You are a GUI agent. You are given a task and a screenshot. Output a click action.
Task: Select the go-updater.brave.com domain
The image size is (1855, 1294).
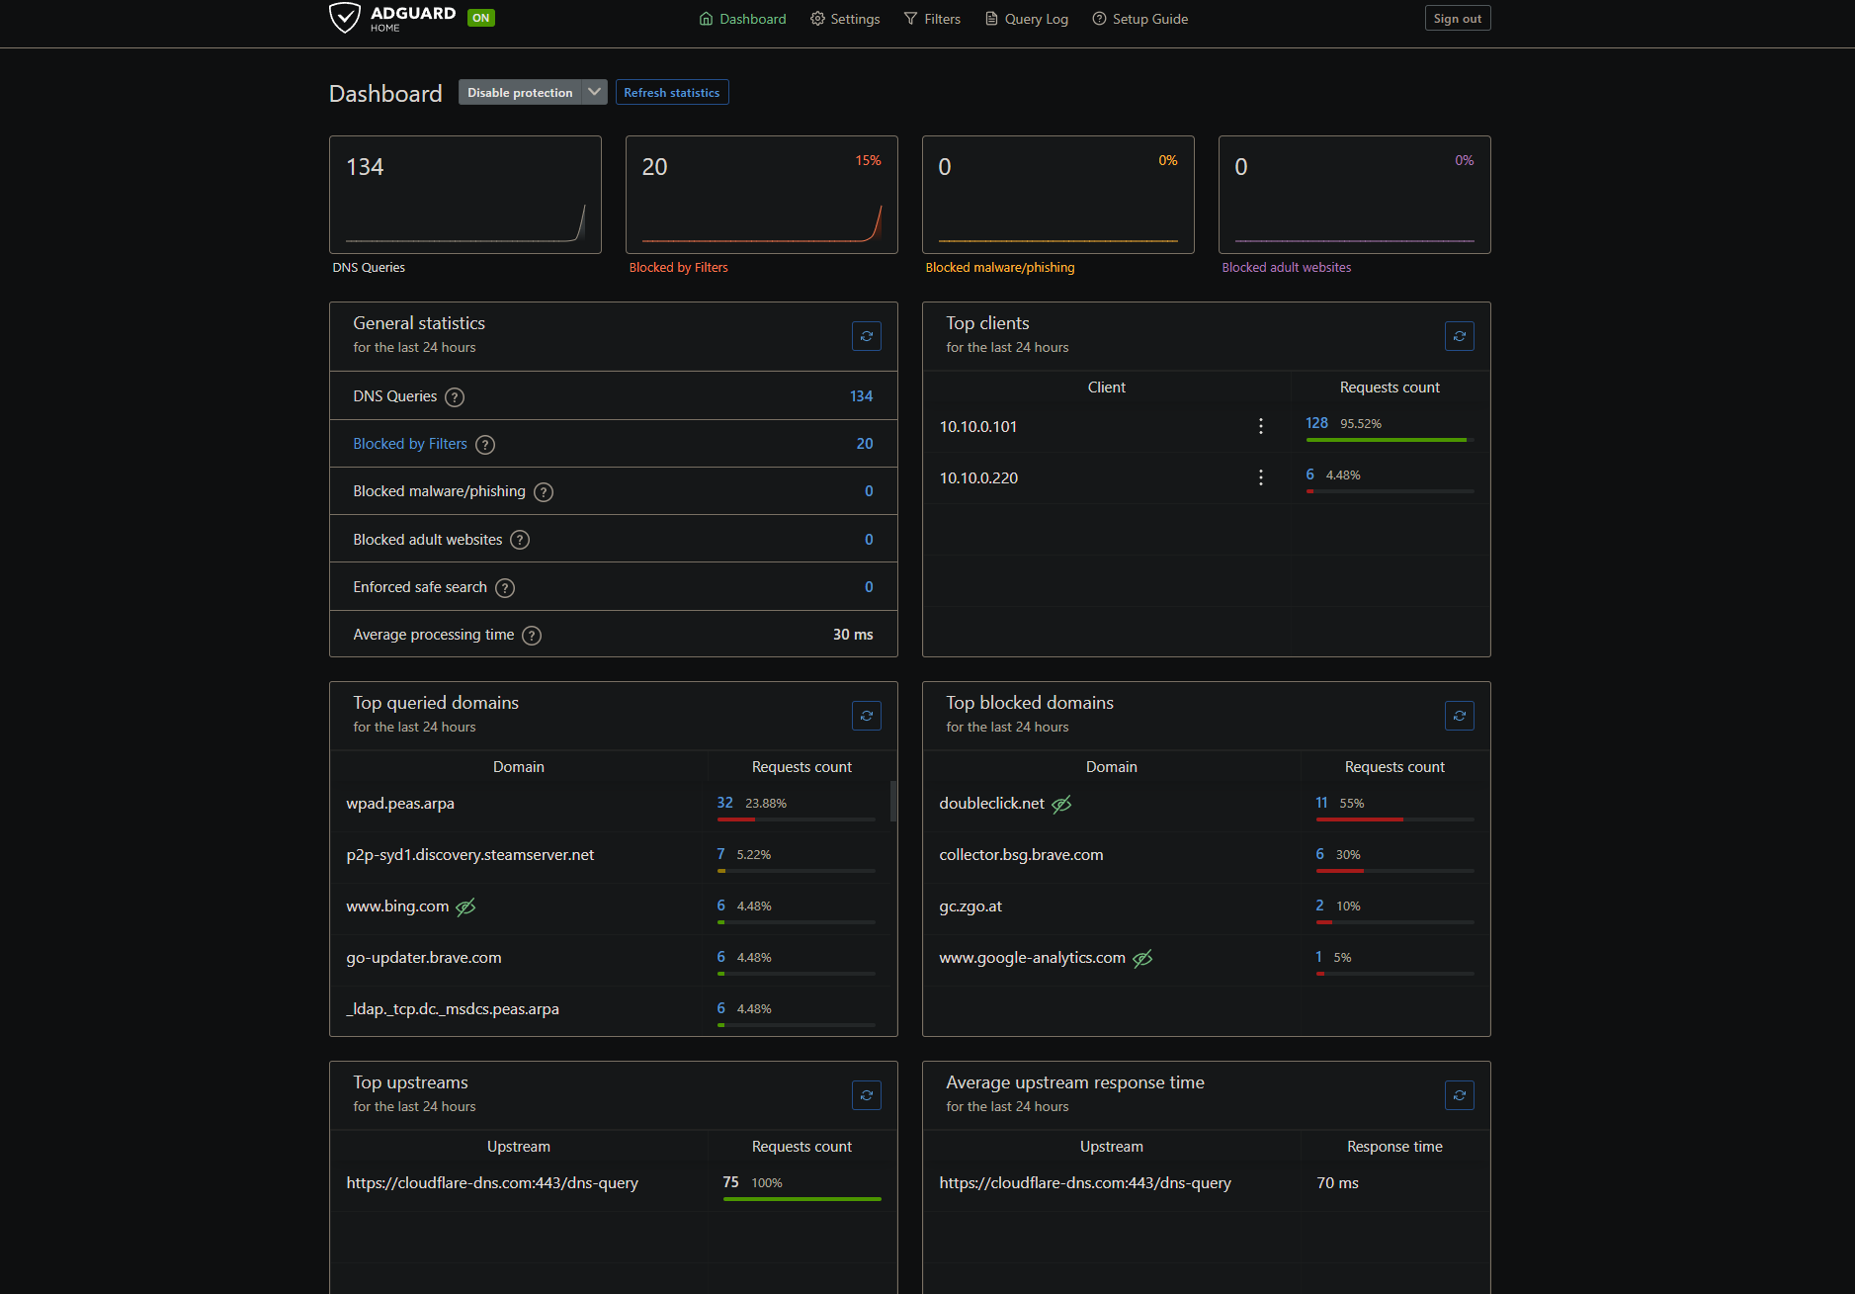[424, 958]
